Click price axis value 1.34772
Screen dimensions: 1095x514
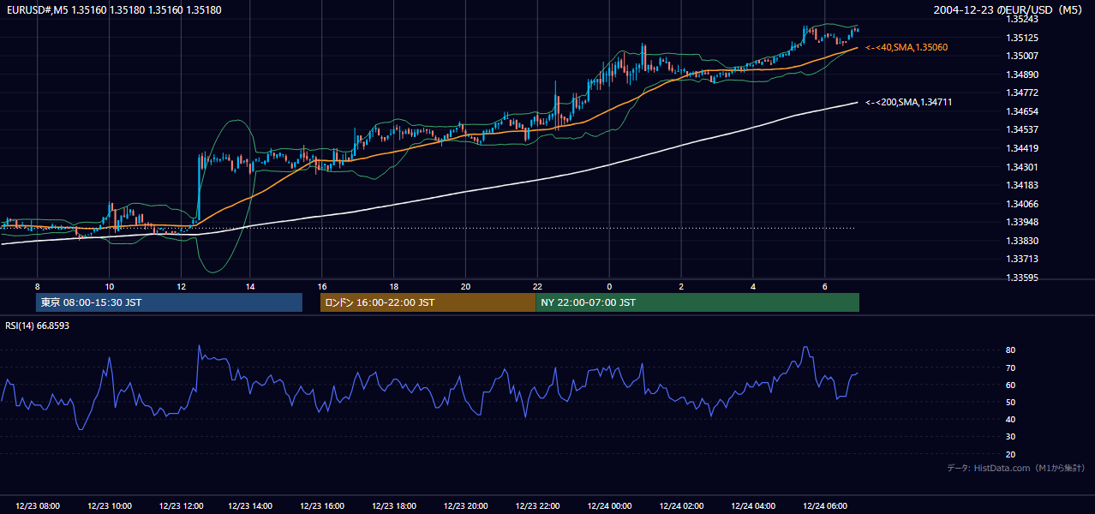tap(1022, 93)
